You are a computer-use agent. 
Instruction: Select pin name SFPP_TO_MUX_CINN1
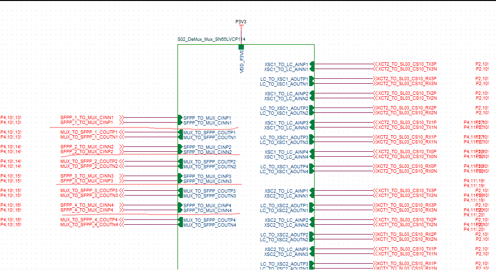[207, 123]
